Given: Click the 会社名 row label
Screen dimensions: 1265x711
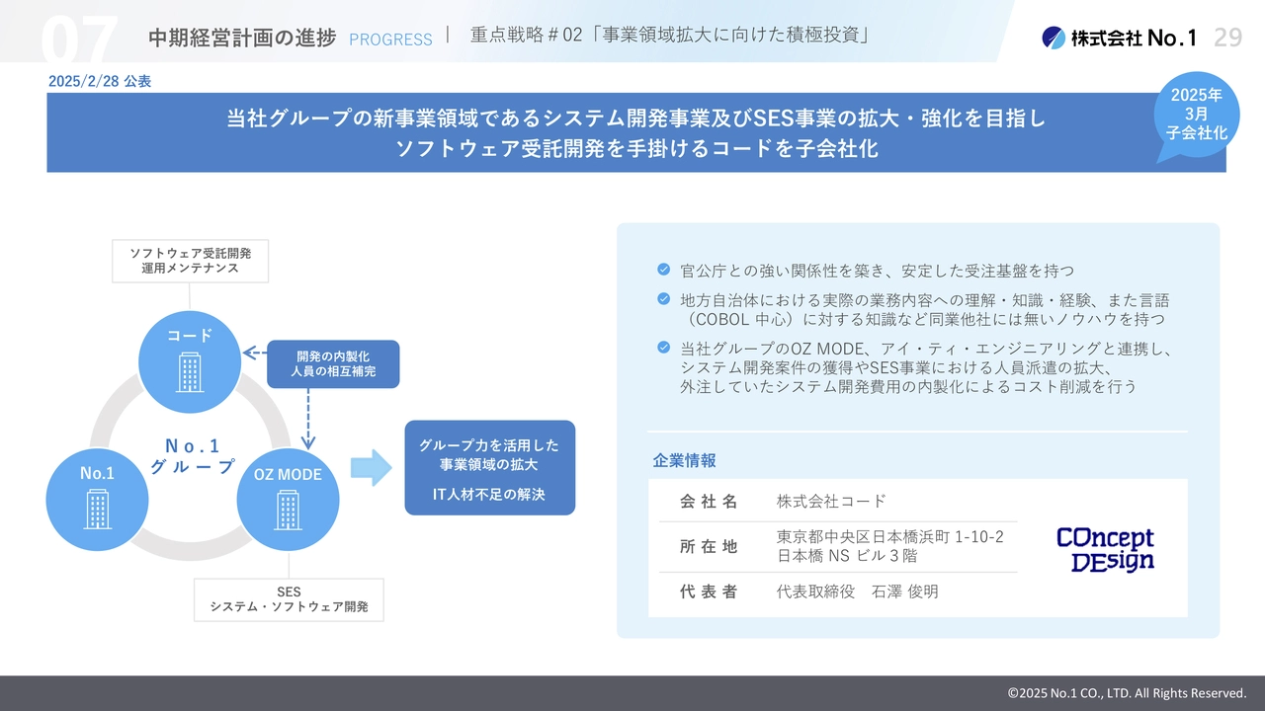Looking at the screenshot, I should 709,501.
